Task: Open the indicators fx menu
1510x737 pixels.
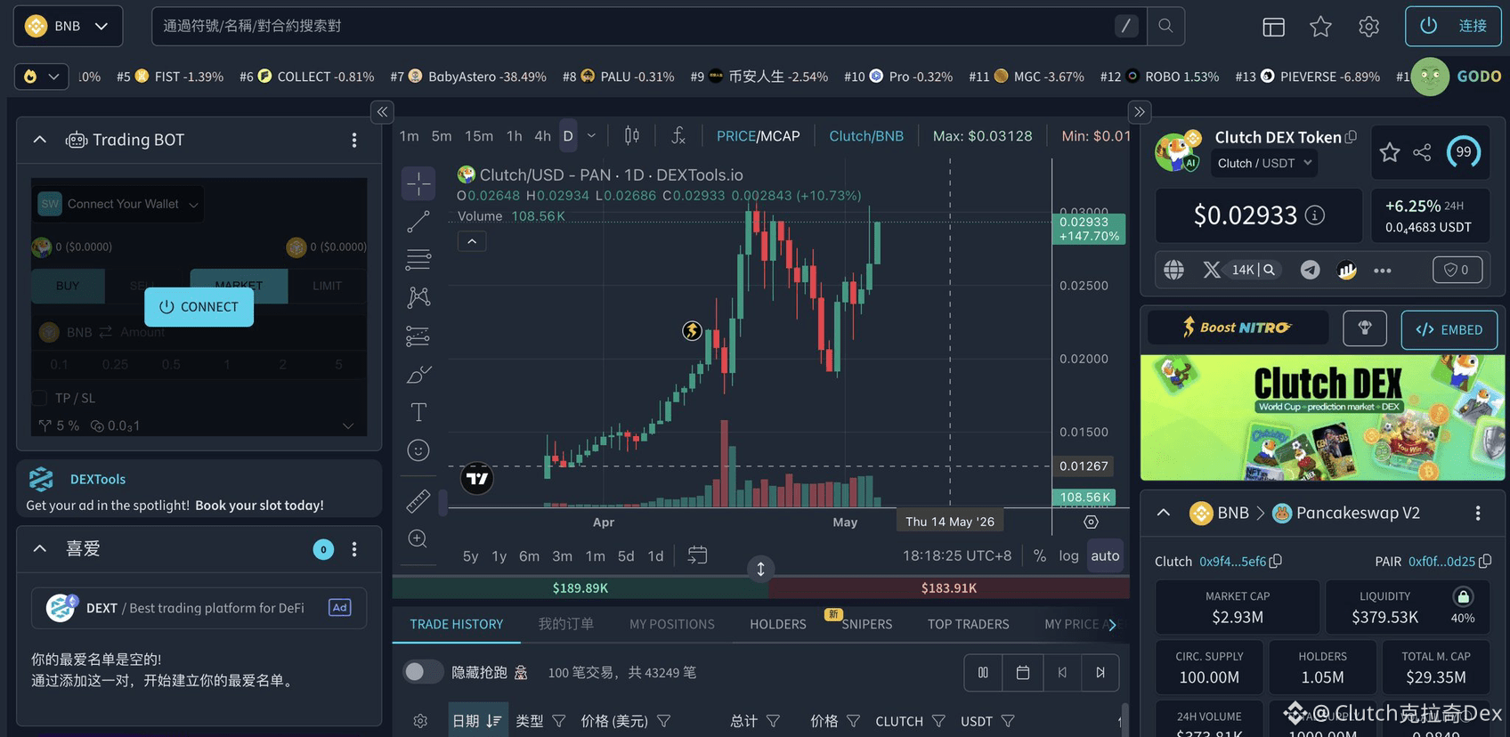Action: point(678,135)
